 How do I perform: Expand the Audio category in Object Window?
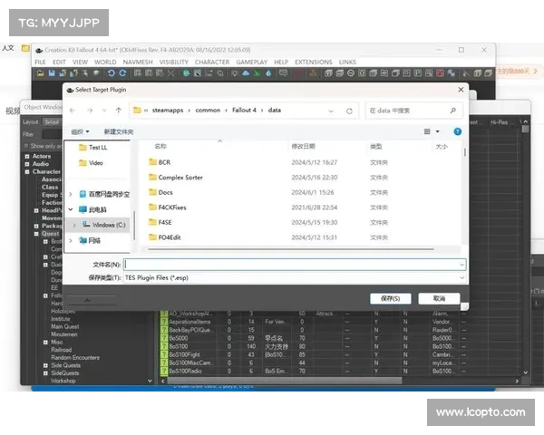27,164
